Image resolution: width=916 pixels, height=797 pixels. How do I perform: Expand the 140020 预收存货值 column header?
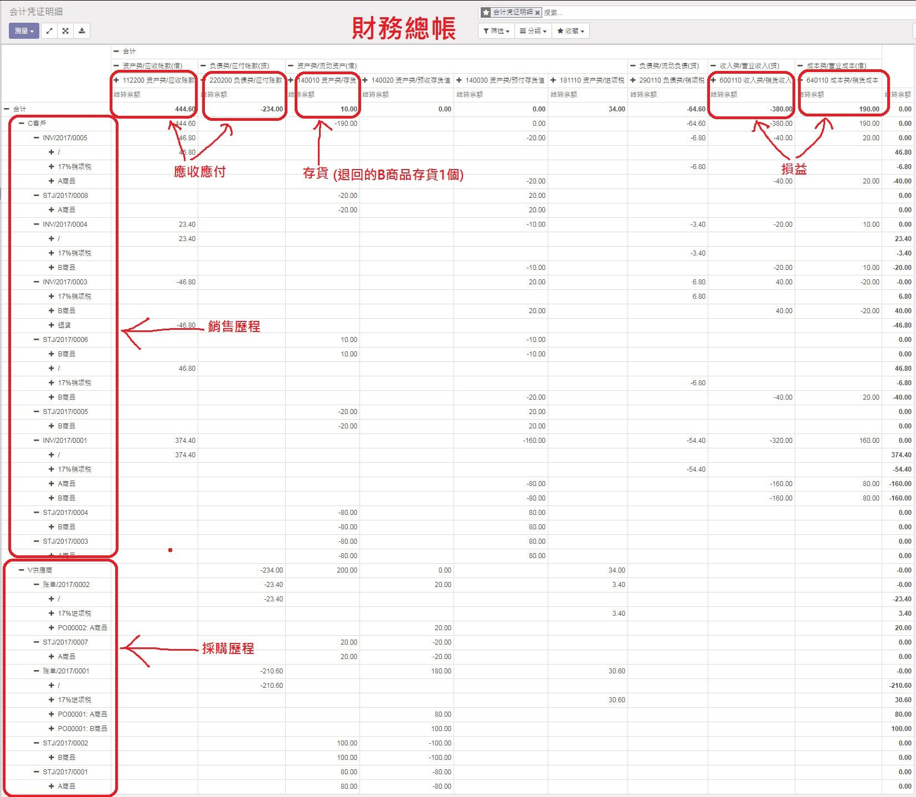(x=406, y=80)
